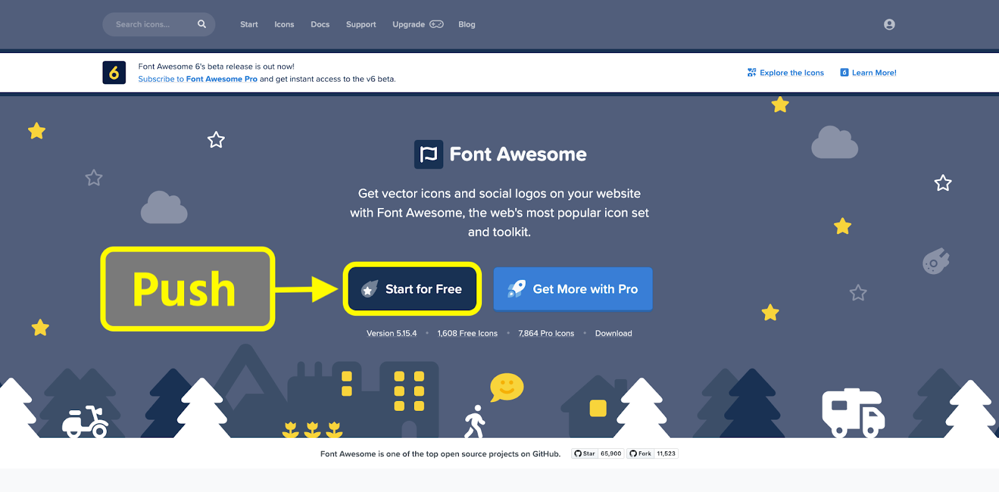Click the beta release announcement text

click(216, 67)
